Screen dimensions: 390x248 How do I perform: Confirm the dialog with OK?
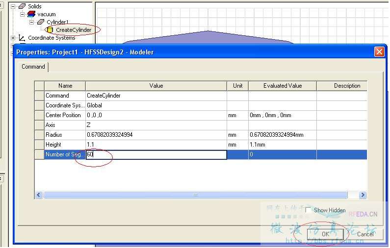pyautogui.click(x=325, y=234)
